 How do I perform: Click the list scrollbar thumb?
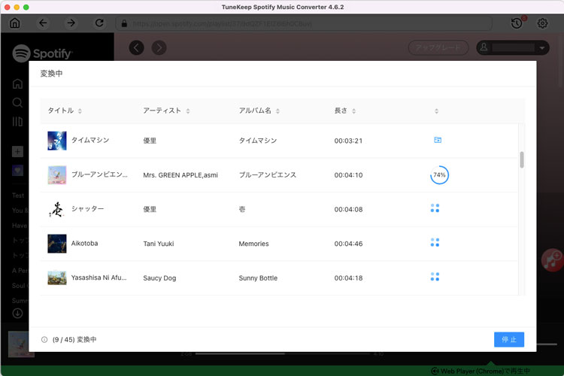[x=522, y=159]
